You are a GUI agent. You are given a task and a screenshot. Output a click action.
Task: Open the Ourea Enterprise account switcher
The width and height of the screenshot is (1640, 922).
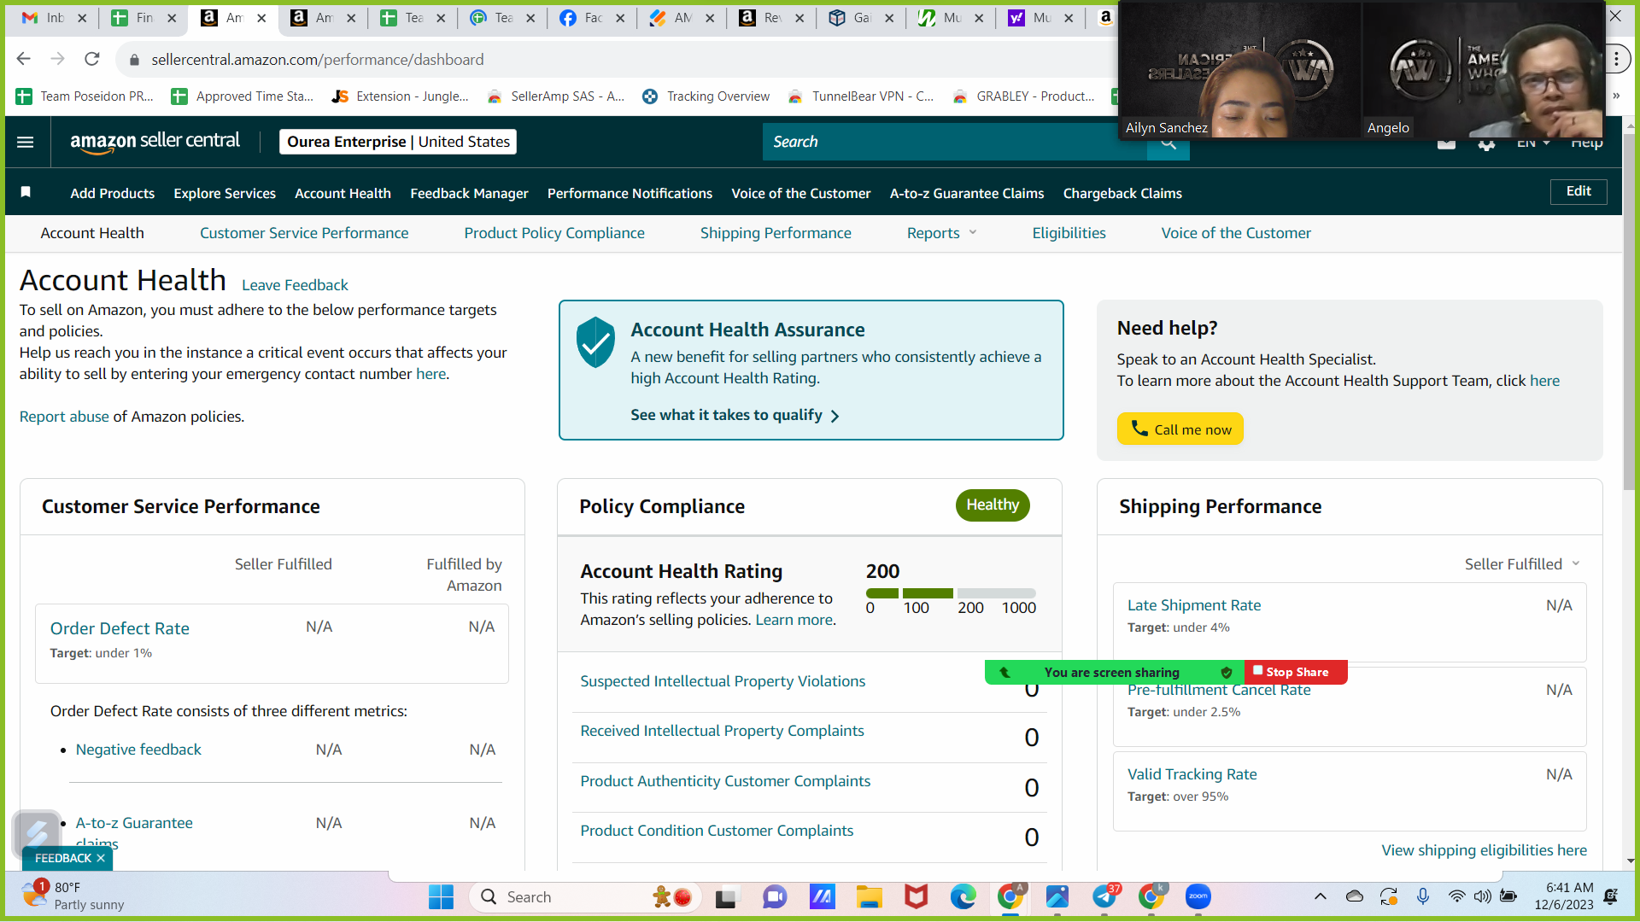[398, 142]
